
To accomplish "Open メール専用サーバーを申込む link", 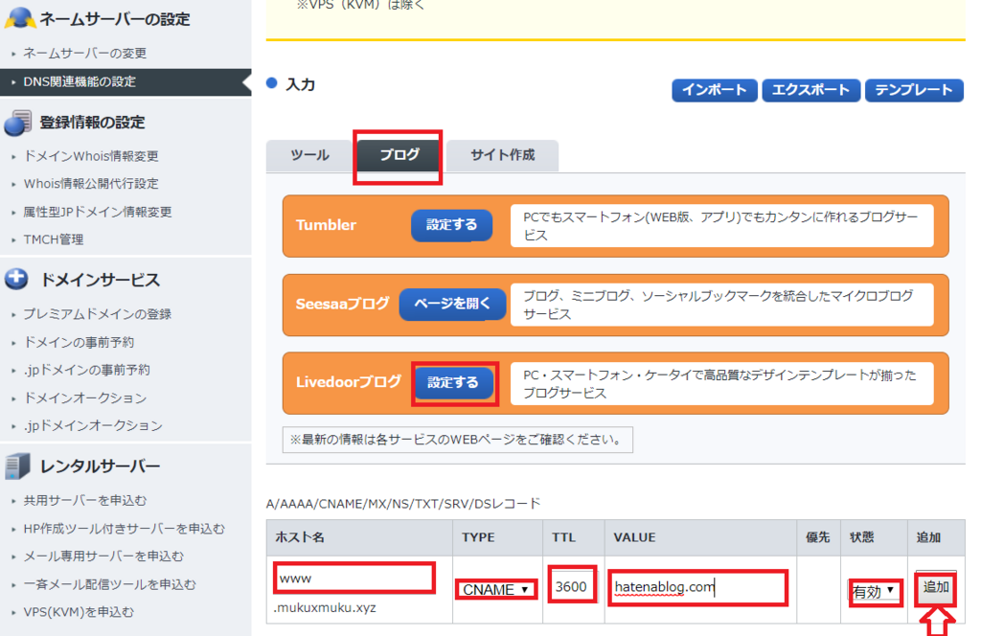I will 103,556.
